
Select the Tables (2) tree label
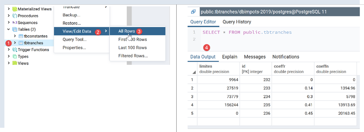(x=27, y=29)
